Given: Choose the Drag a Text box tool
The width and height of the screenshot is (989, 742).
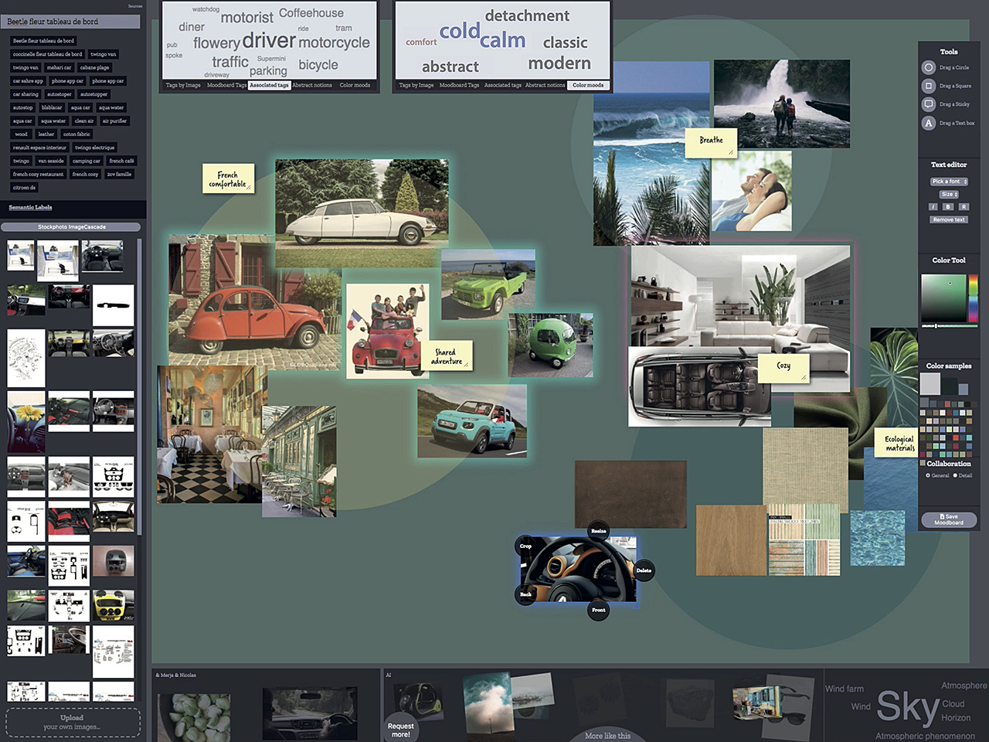Looking at the screenshot, I should (929, 123).
